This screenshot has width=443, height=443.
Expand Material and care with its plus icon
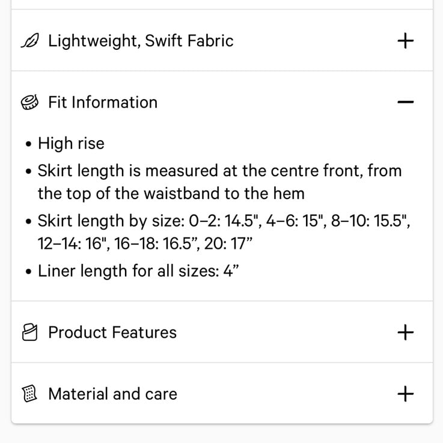(x=405, y=394)
